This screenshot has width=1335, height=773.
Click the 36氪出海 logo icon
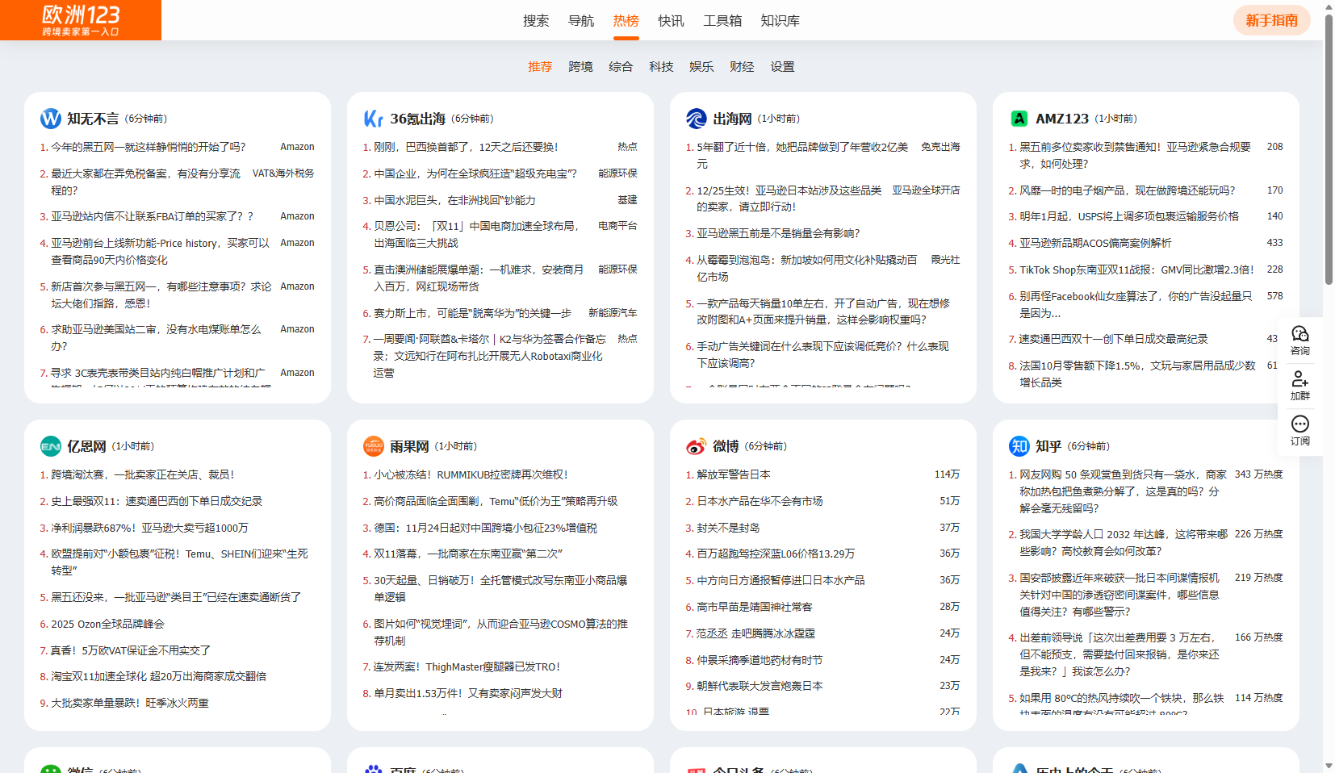point(373,119)
